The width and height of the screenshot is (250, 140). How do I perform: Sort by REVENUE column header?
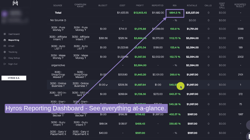click(x=192, y=5)
